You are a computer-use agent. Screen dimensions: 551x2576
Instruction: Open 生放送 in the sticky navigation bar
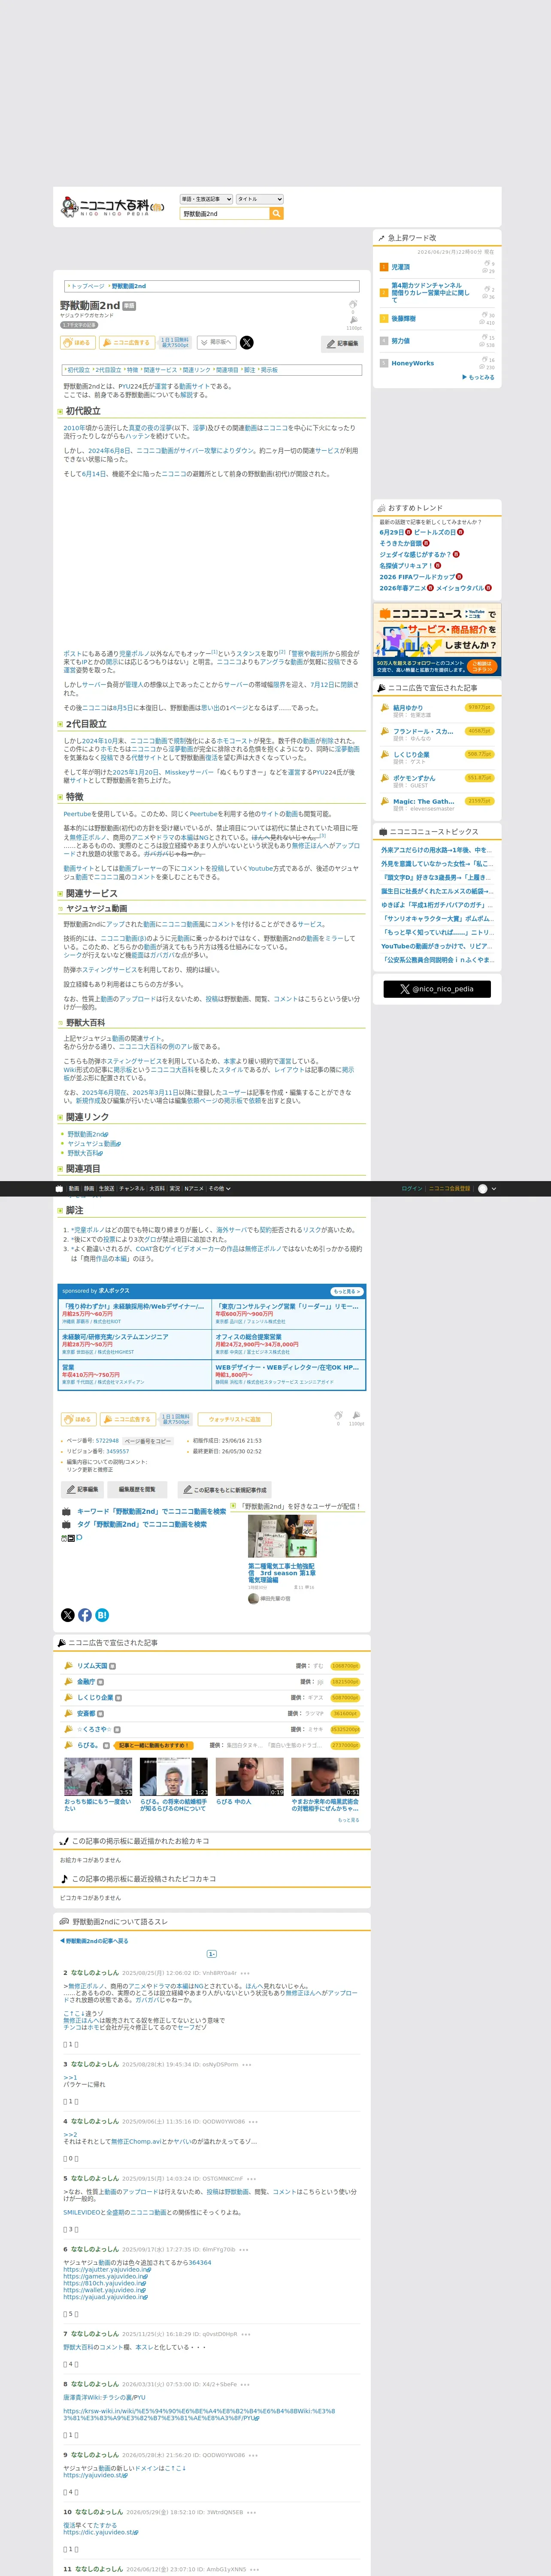point(107,1189)
